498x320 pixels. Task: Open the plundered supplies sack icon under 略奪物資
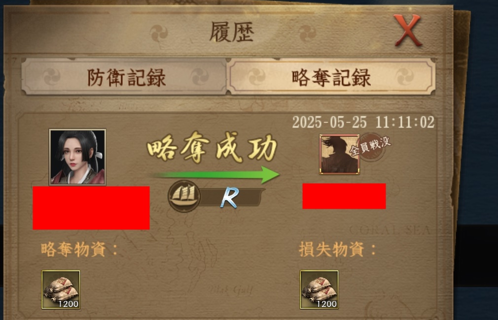(x=61, y=289)
